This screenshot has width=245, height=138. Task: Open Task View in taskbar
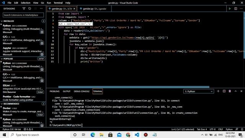[83, 135]
